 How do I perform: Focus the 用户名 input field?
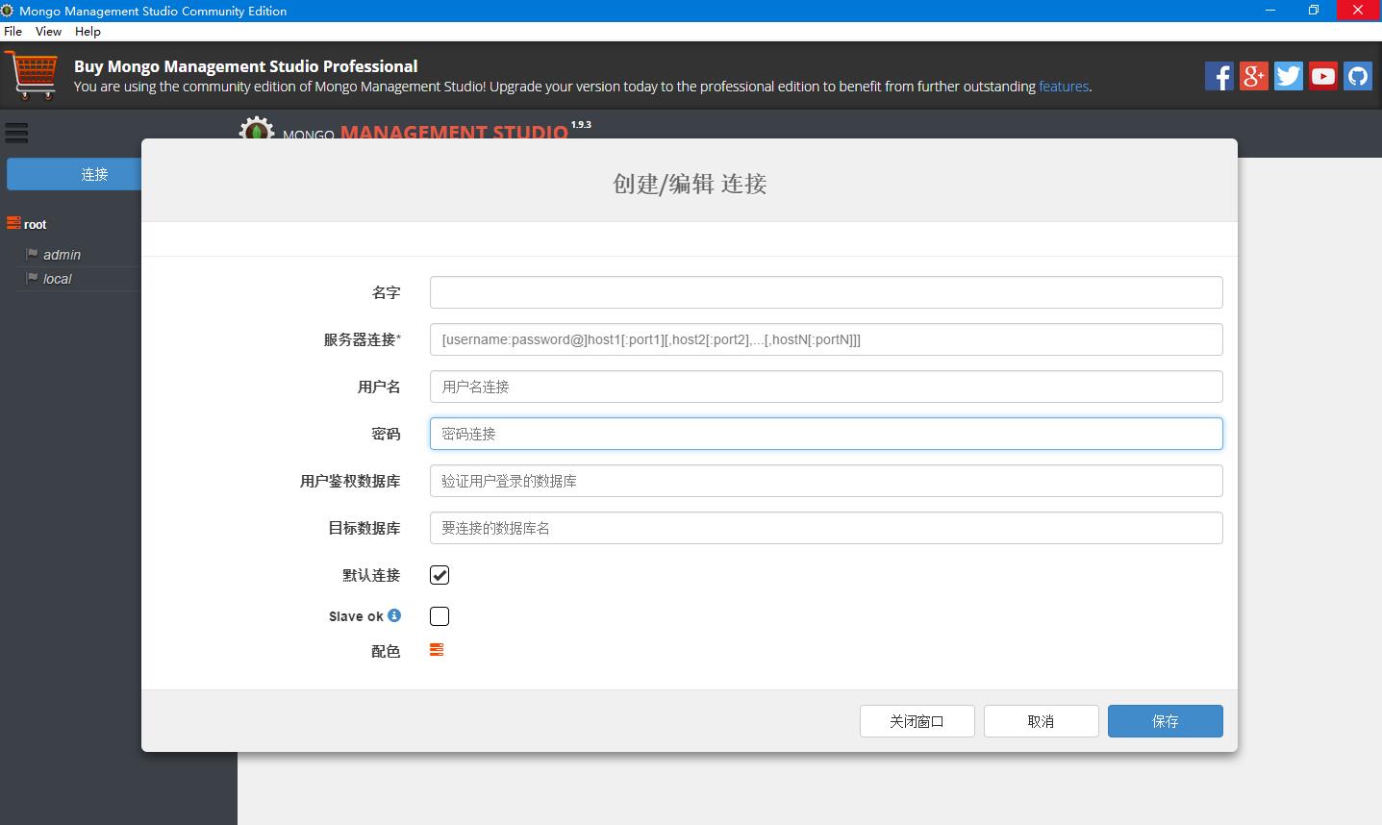[826, 387]
